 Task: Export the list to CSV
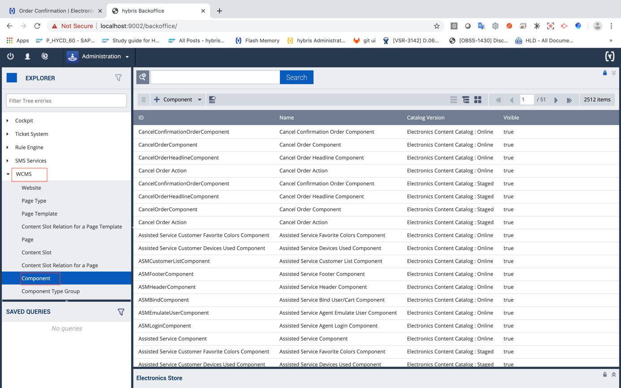point(212,100)
